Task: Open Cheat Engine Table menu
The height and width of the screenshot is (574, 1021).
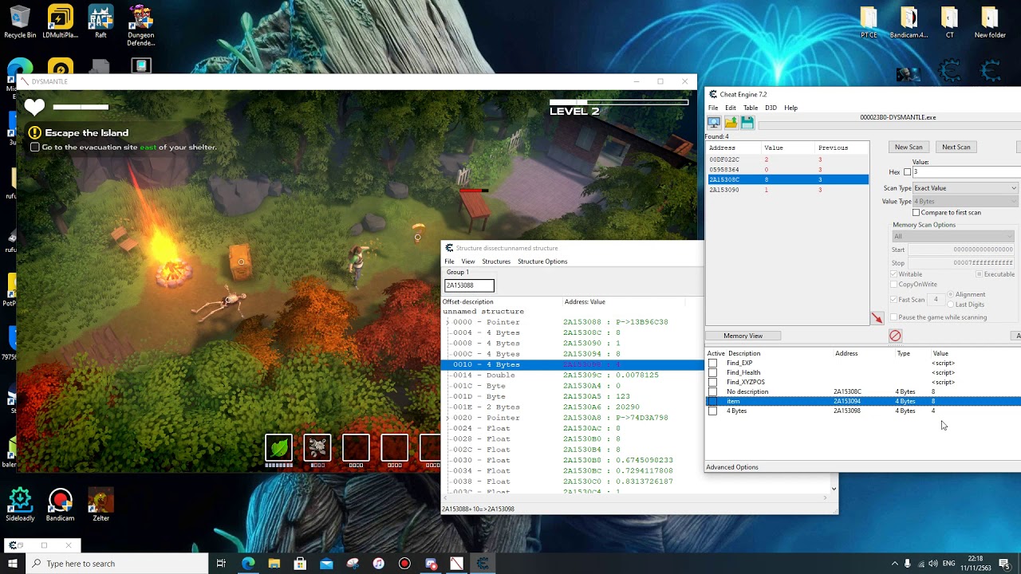Action: (x=751, y=108)
